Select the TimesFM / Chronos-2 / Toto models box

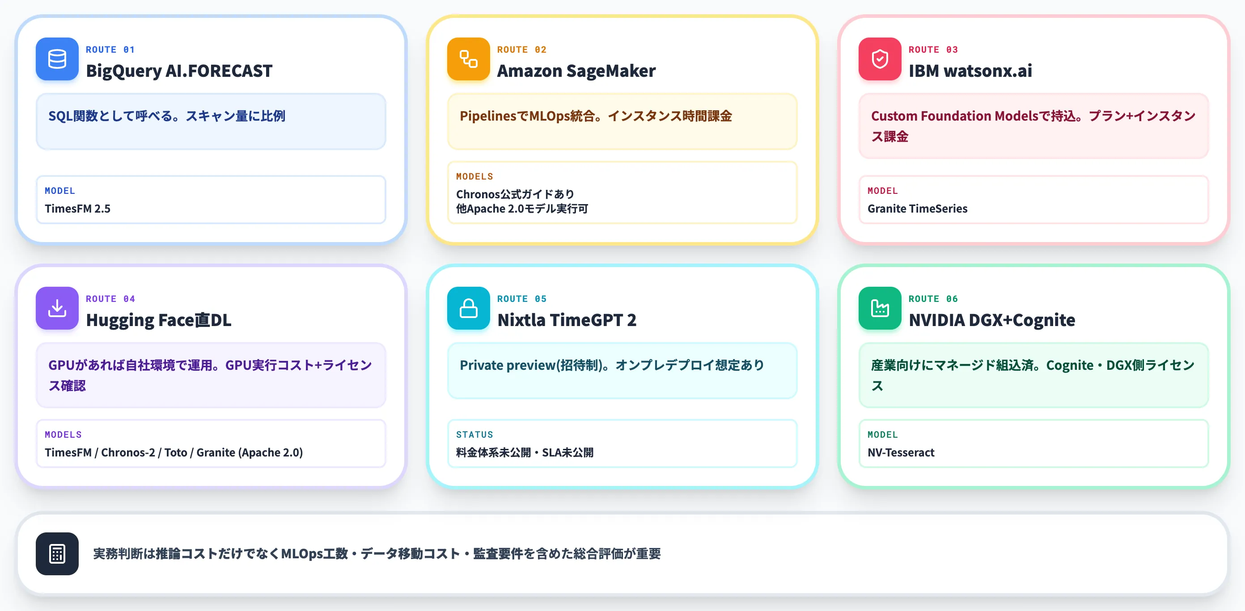tap(211, 444)
